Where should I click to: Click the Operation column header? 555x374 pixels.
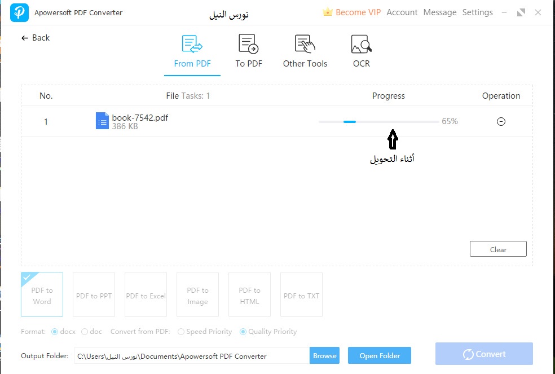[x=501, y=96]
